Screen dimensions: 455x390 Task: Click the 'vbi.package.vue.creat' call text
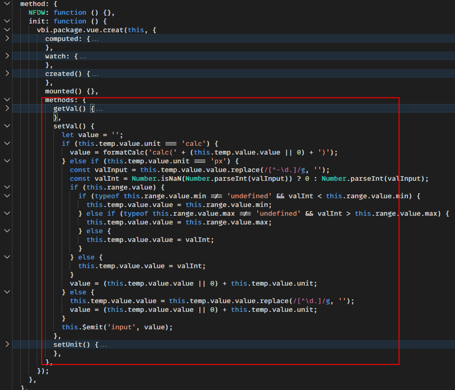(x=80, y=30)
